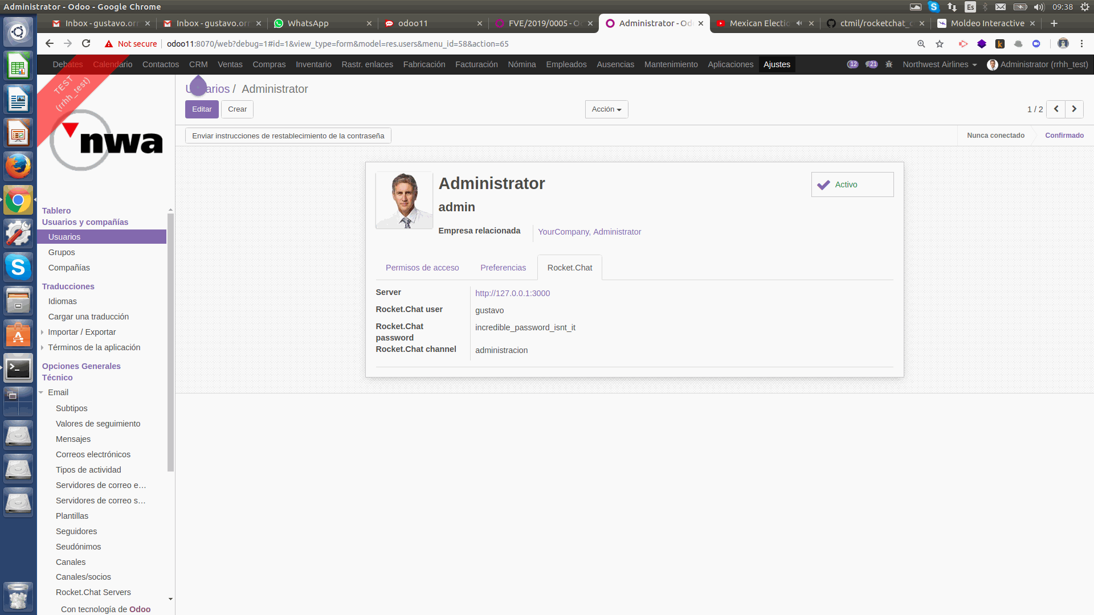Click the Crear button

[237, 109]
